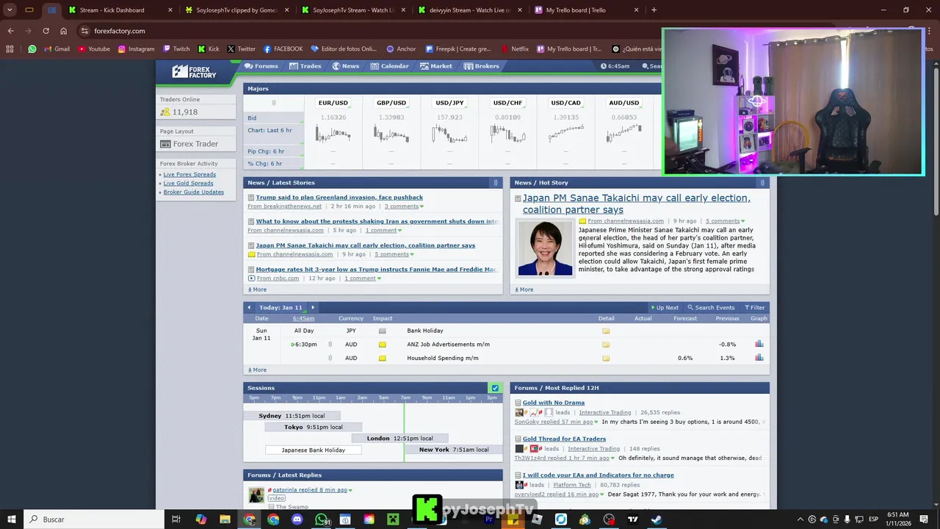Toggle the sound alert for Household Spending
This screenshot has height=529, width=940.
tap(330, 358)
